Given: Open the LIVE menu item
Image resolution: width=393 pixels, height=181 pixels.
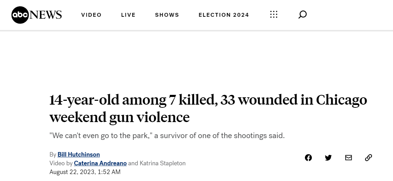Looking at the screenshot, I should 128,15.
